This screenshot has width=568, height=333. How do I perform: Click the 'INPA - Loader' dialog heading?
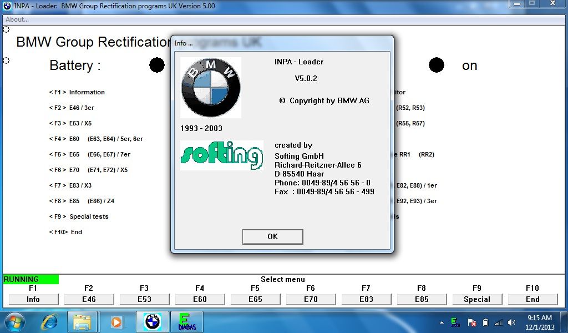[x=299, y=62]
